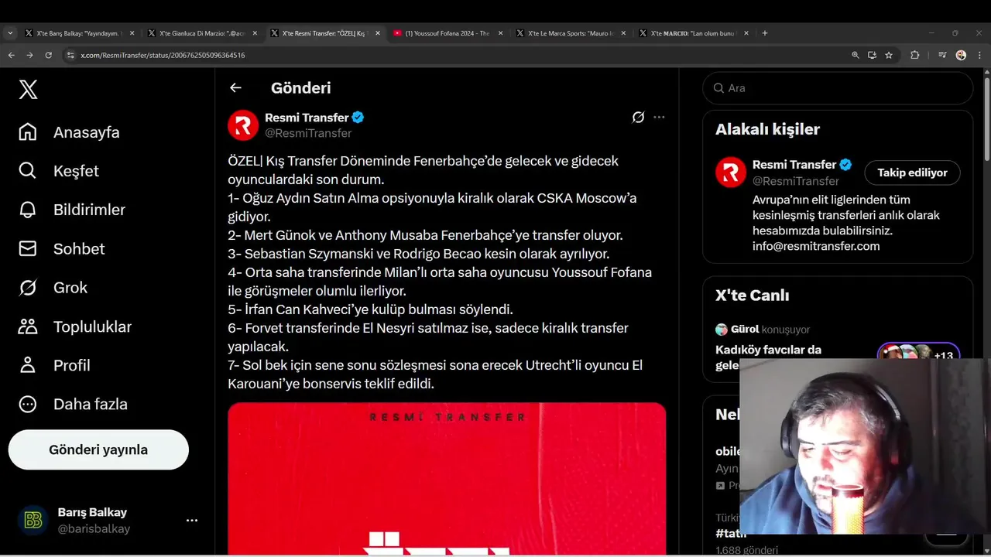Click Resmi Transfer post avatar
This screenshot has height=557, width=991.
click(243, 125)
